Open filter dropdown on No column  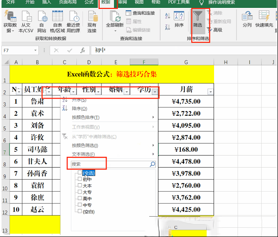[x=19, y=92]
